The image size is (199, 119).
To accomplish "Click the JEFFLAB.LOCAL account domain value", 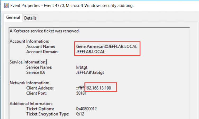I will pyautogui.click(x=90, y=52).
